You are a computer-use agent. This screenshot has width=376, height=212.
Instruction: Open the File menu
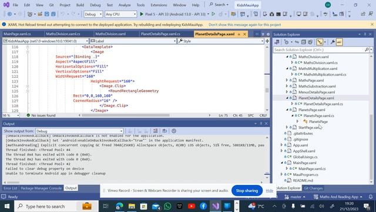(x=15, y=5)
